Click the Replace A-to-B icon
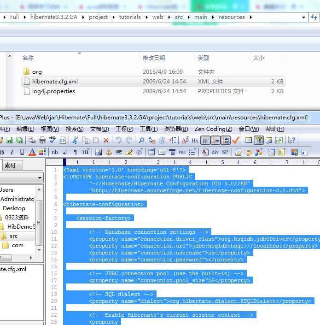The height and width of the screenshot is (325, 320). click(x=152, y=140)
